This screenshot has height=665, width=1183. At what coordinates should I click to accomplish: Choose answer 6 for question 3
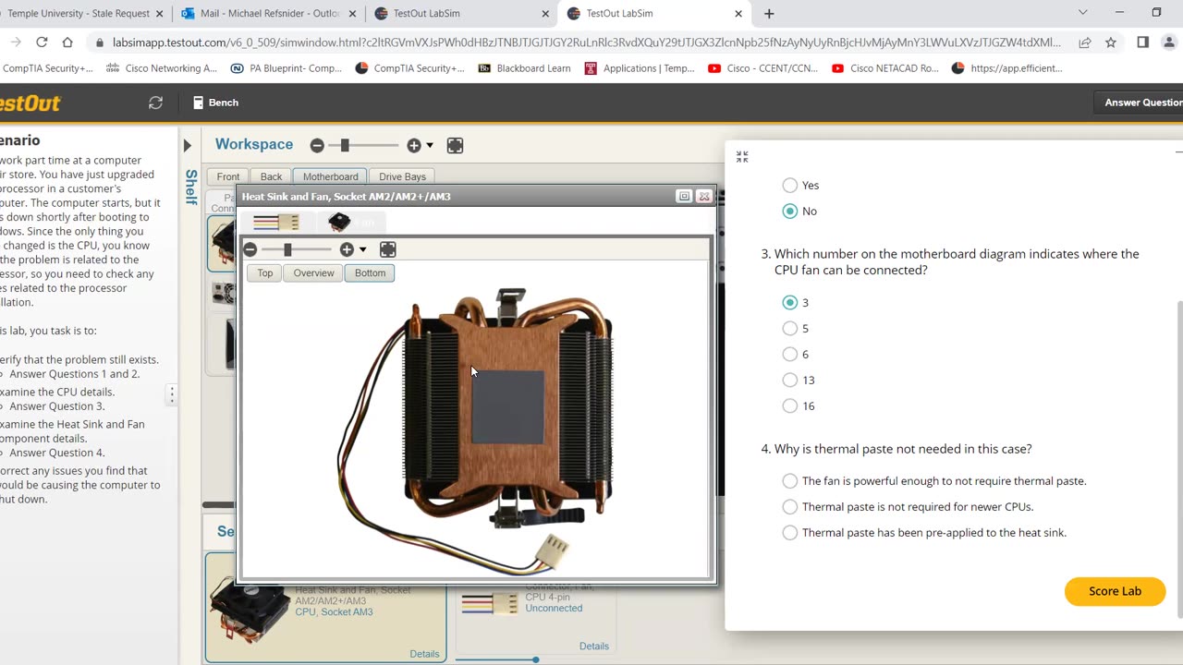(x=789, y=354)
